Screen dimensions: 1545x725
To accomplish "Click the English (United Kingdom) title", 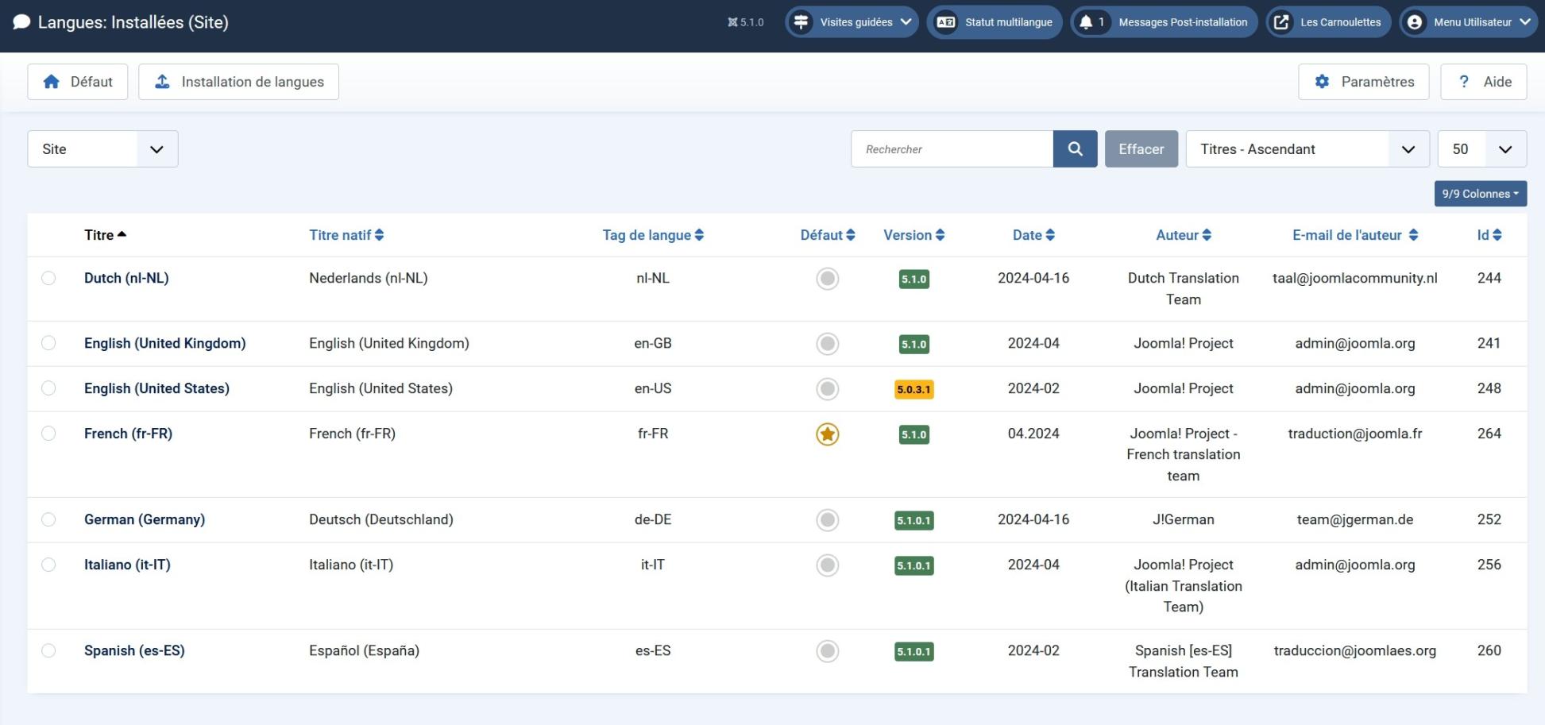I will click(x=164, y=343).
